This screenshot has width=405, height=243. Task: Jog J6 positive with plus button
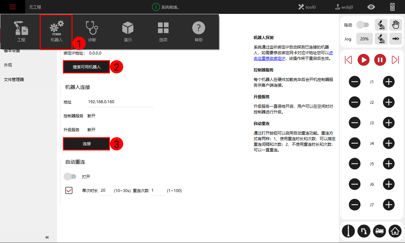coord(389,184)
